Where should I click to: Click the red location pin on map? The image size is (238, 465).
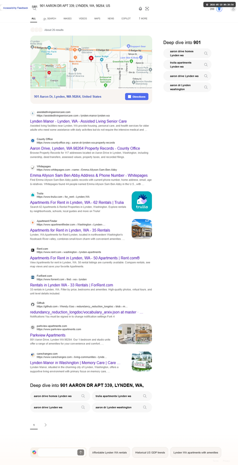point(91,58)
